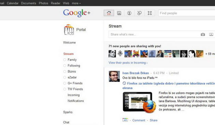
Task: Add a photo with camera icon
Action: tap(203, 34)
